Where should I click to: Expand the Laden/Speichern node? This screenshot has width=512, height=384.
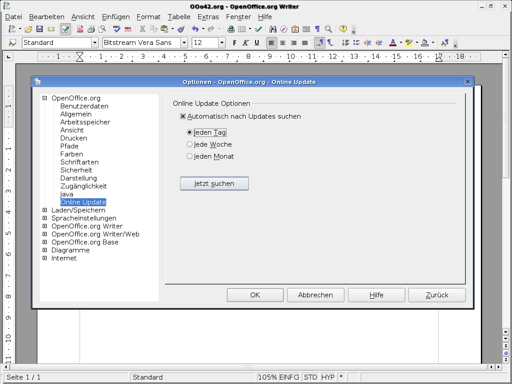45,210
